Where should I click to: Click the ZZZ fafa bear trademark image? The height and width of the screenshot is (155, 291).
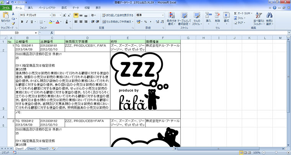pos(139,81)
